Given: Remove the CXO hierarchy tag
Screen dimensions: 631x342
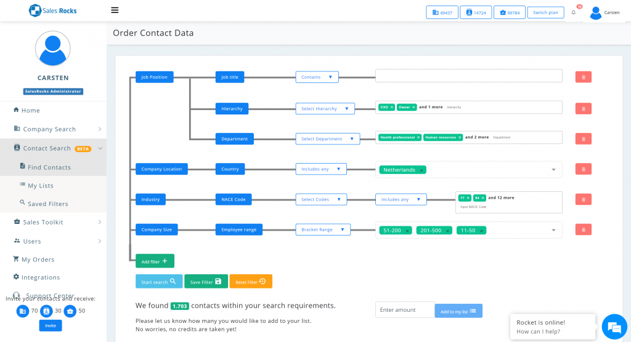Looking at the screenshot, I should (x=392, y=107).
